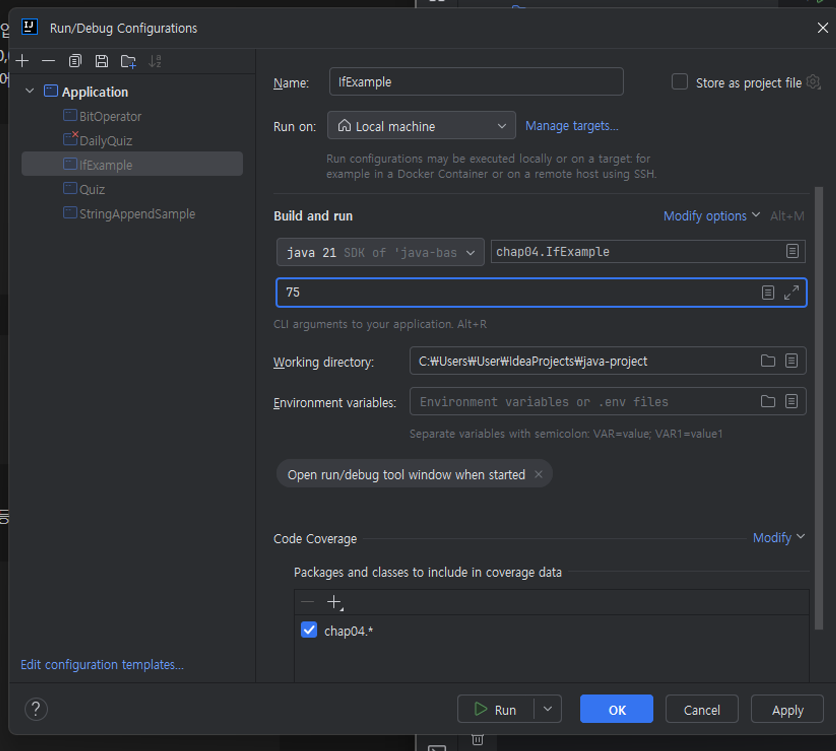The image size is (836, 751).
Task: Click the Add New Configuration plus icon
Action: (22, 61)
